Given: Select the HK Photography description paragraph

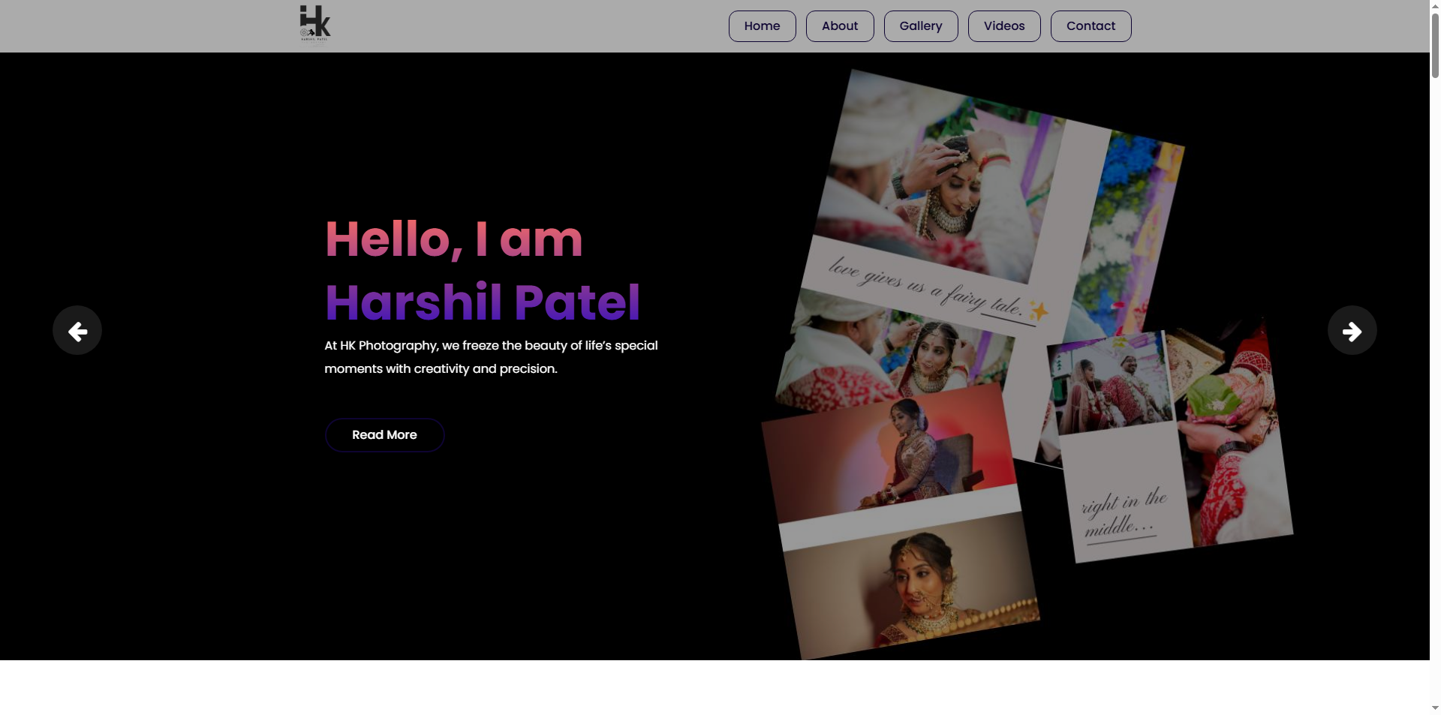Looking at the screenshot, I should click(x=491, y=357).
